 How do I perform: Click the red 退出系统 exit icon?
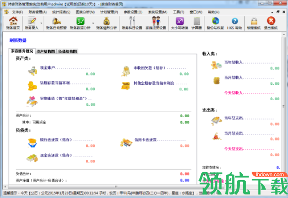point(271,23)
